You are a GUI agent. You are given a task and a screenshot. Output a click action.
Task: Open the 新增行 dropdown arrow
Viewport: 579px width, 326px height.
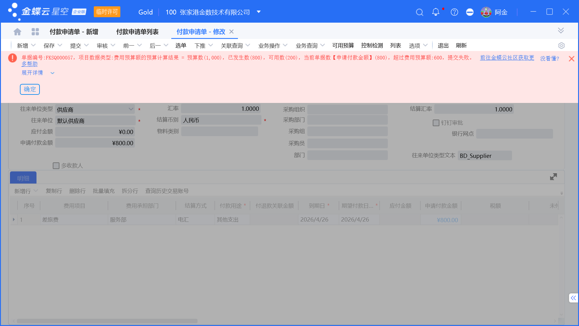pyautogui.click(x=36, y=191)
